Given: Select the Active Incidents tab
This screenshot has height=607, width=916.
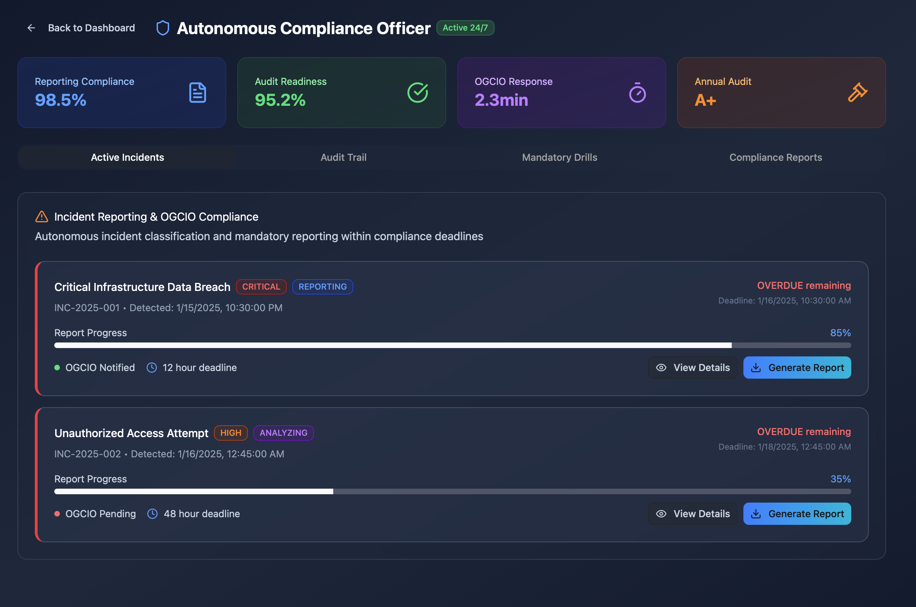Looking at the screenshot, I should point(127,157).
